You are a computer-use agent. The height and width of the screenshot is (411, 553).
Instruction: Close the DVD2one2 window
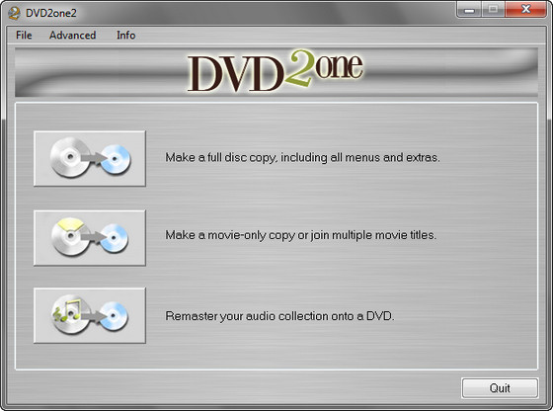coord(525,10)
